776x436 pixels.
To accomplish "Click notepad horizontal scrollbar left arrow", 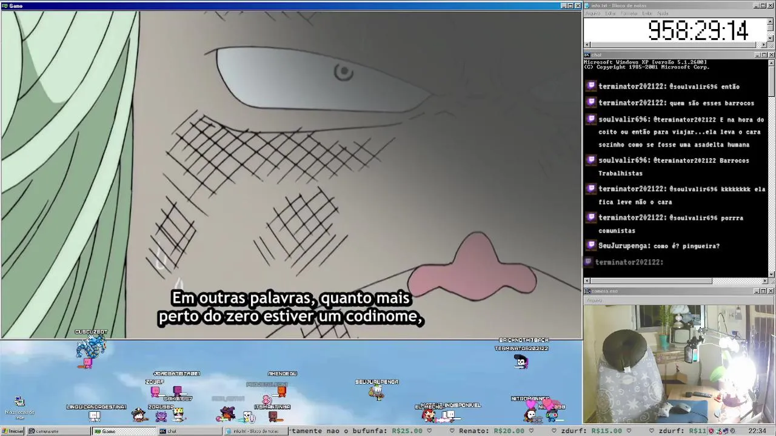I will 587,45.
